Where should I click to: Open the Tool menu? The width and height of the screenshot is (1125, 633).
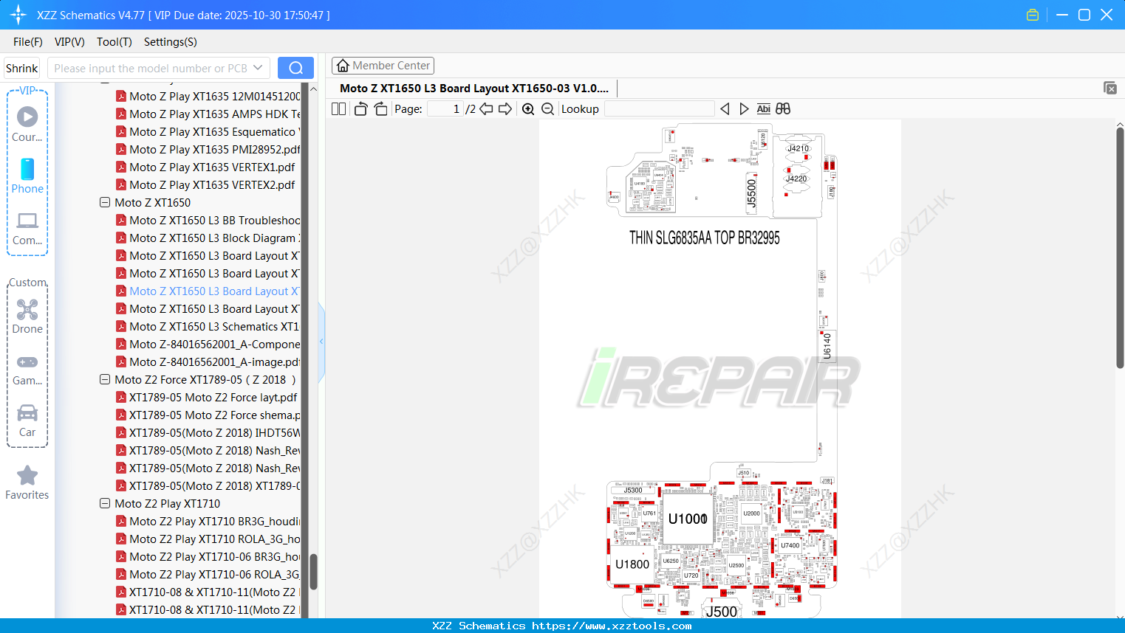[114, 42]
